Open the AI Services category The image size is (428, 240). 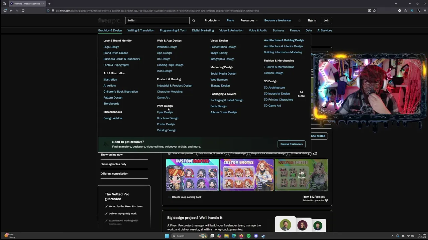point(325,30)
